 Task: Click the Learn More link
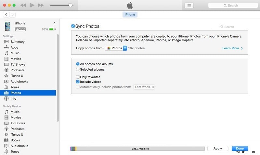click(232, 48)
